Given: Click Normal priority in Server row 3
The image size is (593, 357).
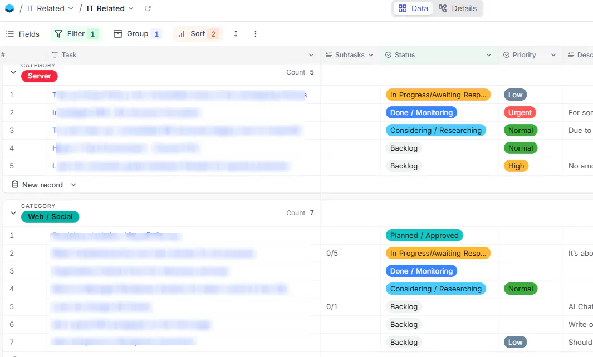Looking at the screenshot, I should click(x=521, y=130).
